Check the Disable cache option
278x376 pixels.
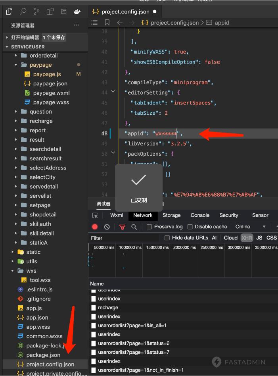click(x=190, y=227)
